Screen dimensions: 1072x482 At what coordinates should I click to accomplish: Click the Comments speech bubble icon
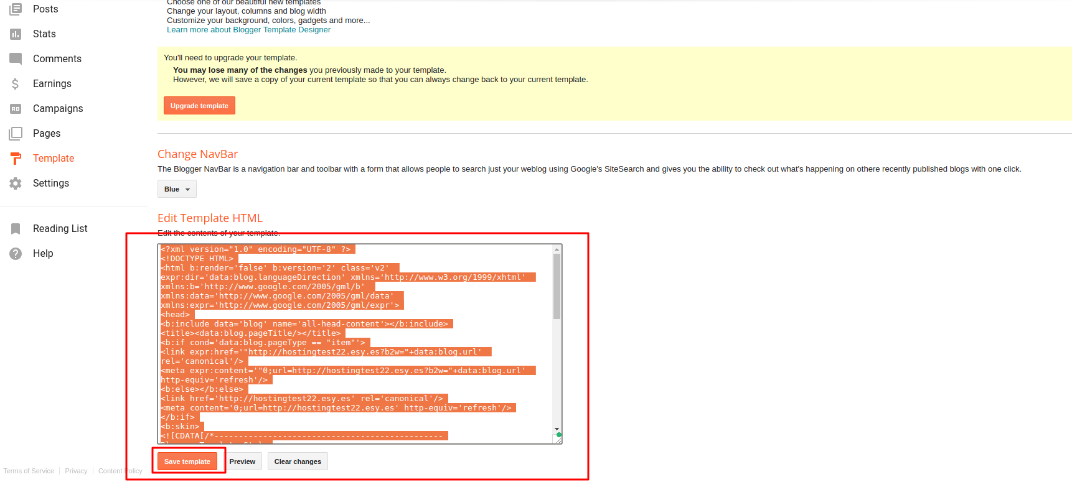16,58
